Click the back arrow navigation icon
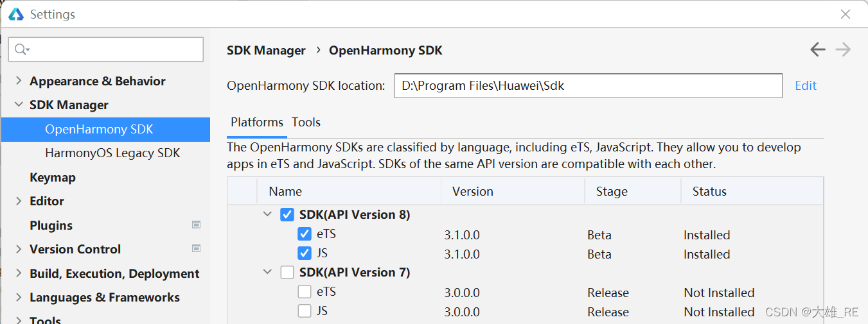This screenshot has height=324, width=868. pyautogui.click(x=817, y=49)
